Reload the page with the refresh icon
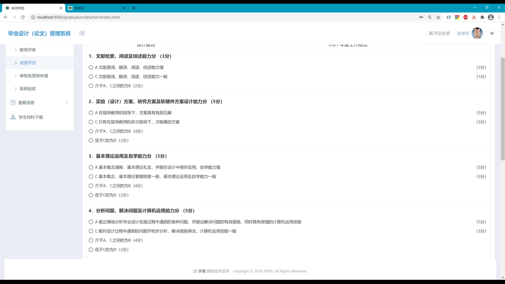Screen dimensions: 505x284 pos(23,17)
